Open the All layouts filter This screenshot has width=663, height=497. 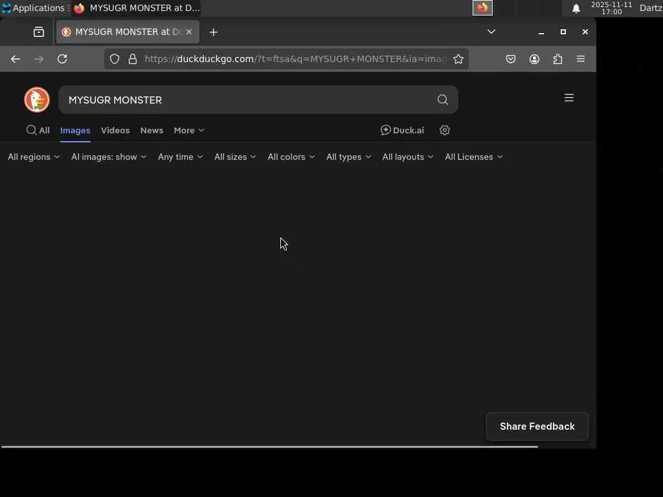[x=408, y=157]
